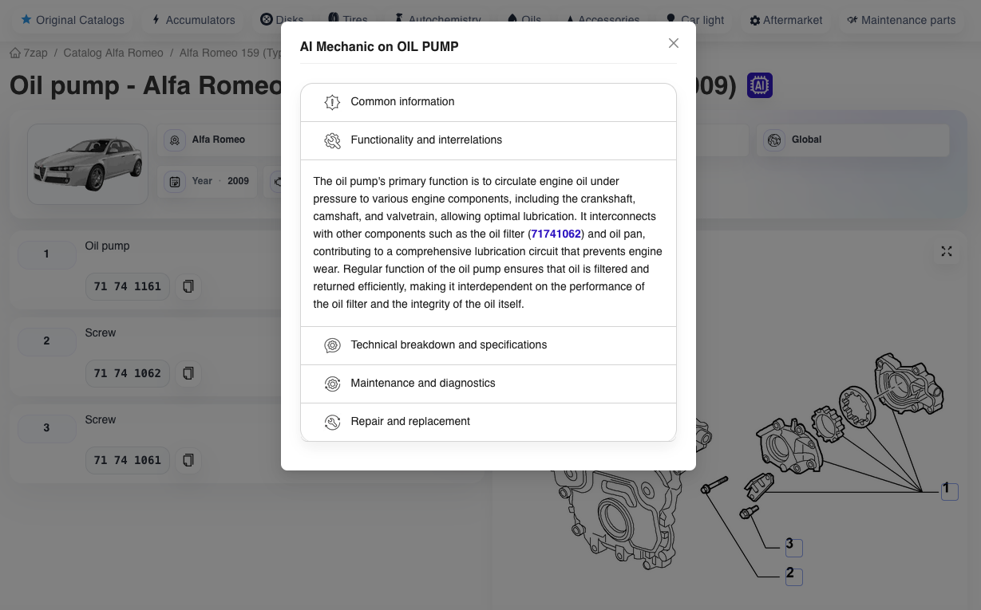The width and height of the screenshot is (981, 610).
Task: Copy part number 71 74 1061
Action: (188, 460)
